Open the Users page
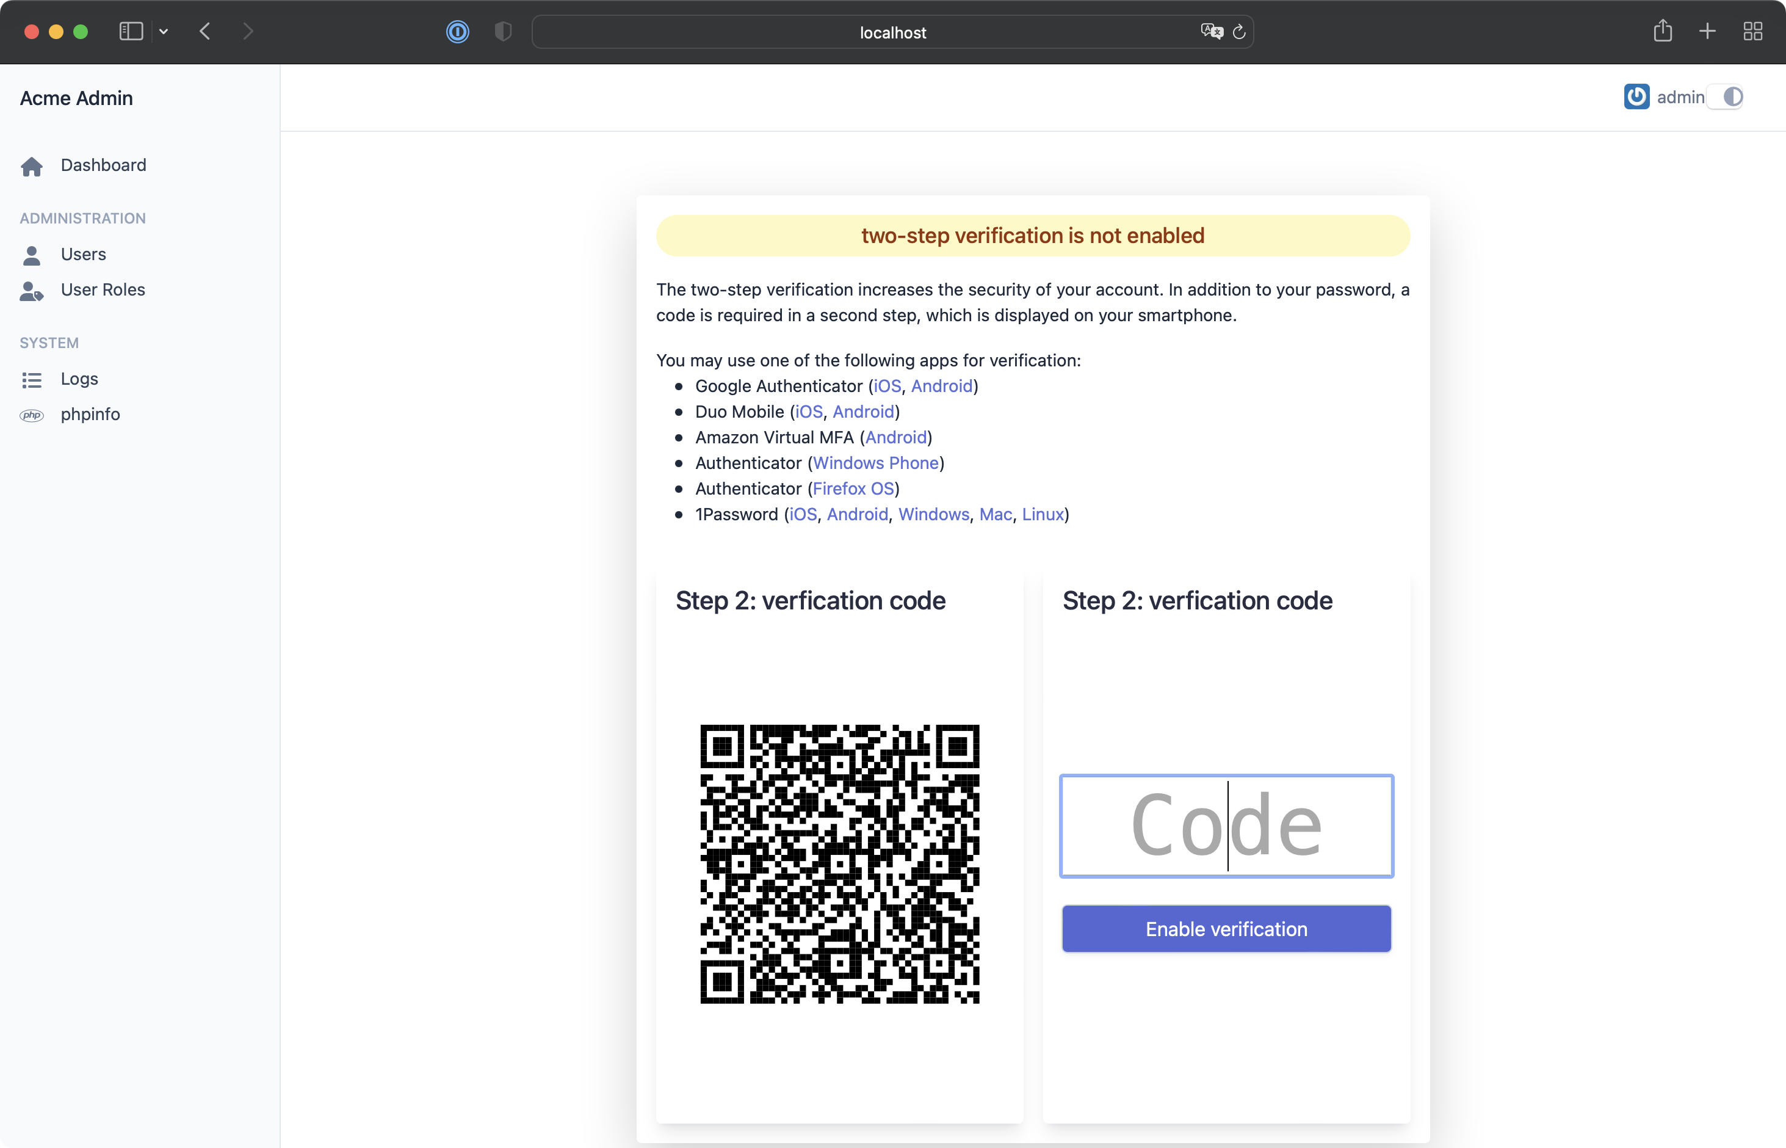Viewport: 1786px width, 1148px height. (x=84, y=254)
